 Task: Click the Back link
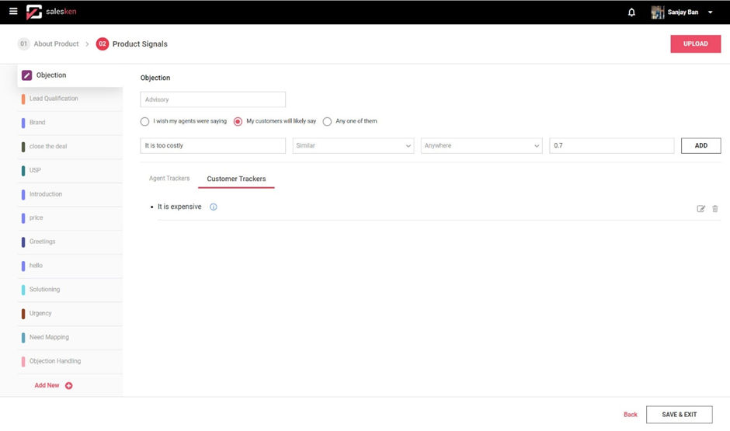(631, 415)
